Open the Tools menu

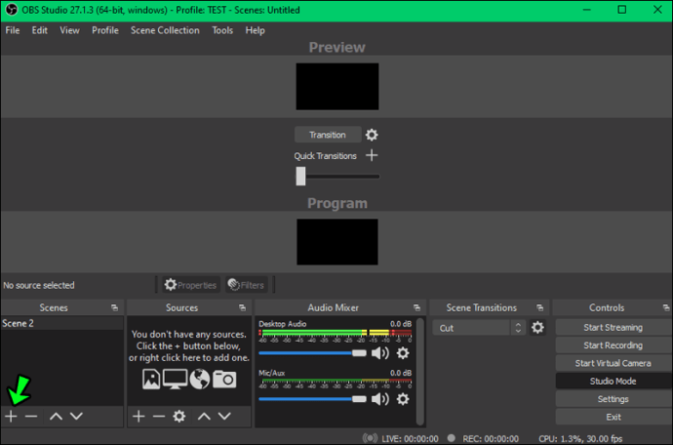[x=222, y=30]
